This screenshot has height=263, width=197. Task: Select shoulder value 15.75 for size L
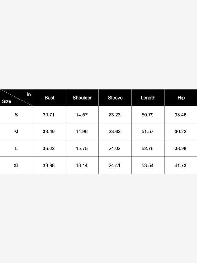click(82, 149)
